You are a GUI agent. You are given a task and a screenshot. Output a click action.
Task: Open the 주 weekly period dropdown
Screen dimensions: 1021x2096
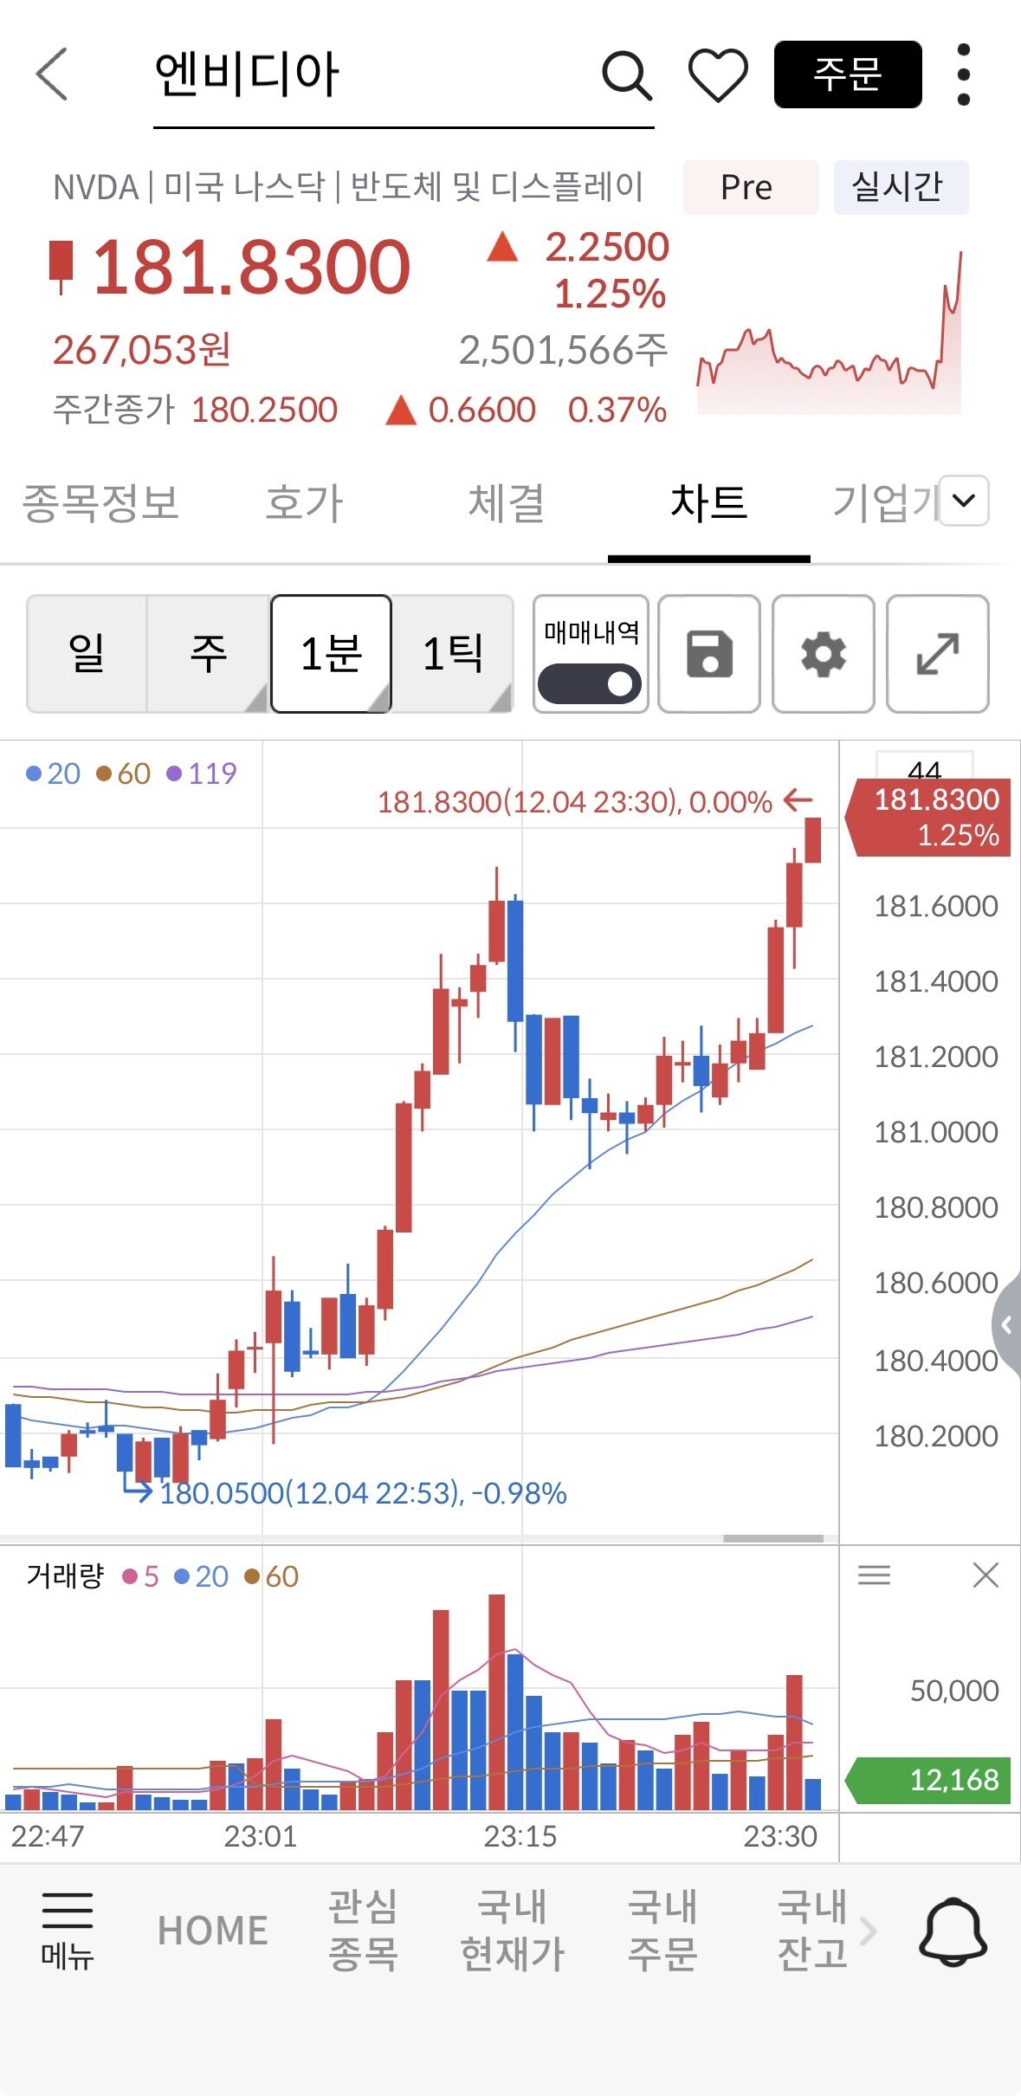[209, 654]
